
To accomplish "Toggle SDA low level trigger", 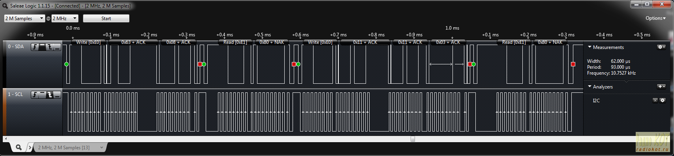I will click(57, 47).
